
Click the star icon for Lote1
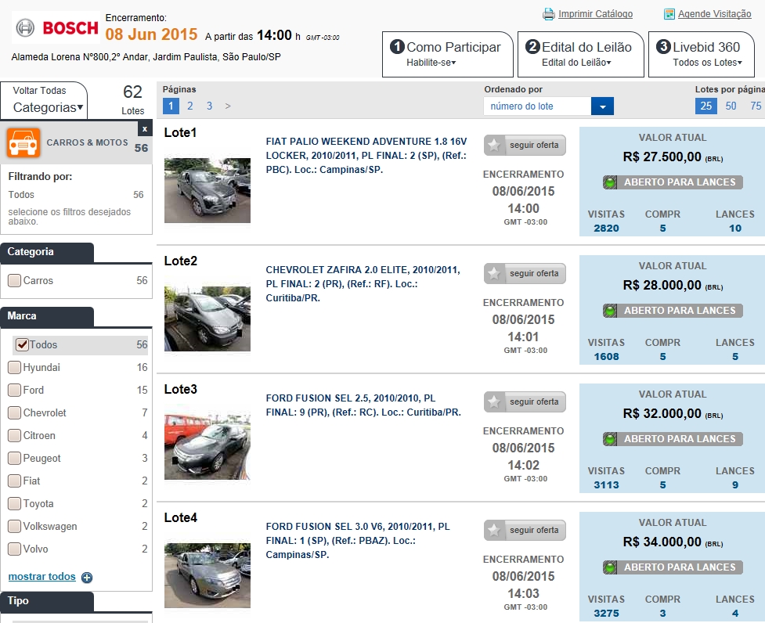[494, 146]
